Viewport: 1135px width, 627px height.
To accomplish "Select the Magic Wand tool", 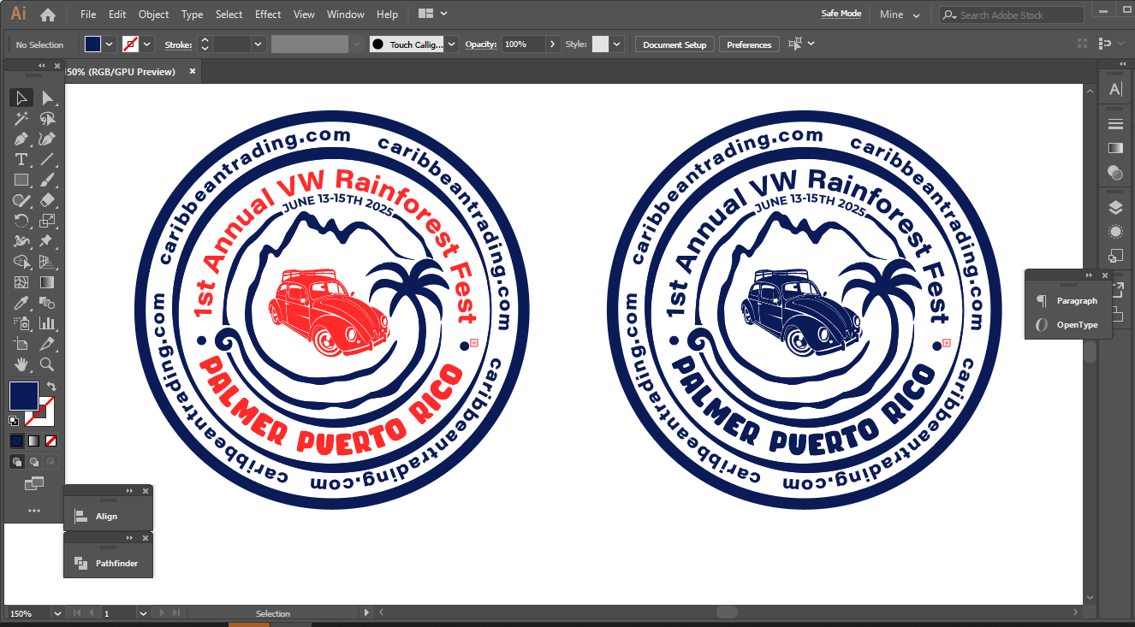I will click(x=21, y=118).
